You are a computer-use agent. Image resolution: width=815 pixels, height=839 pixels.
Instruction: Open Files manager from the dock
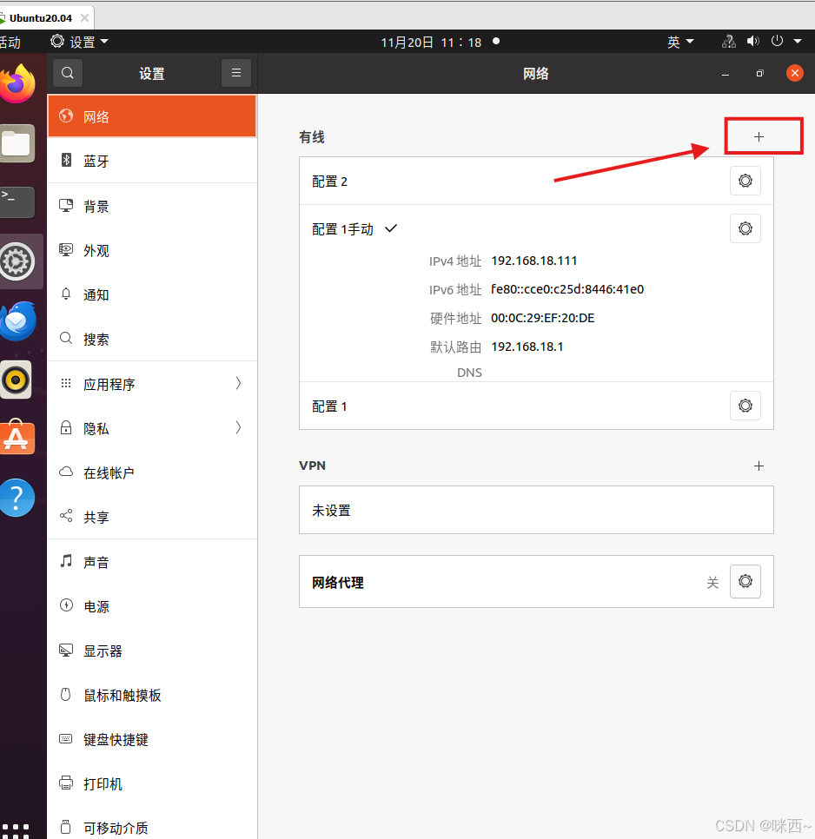click(x=17, y=143)
